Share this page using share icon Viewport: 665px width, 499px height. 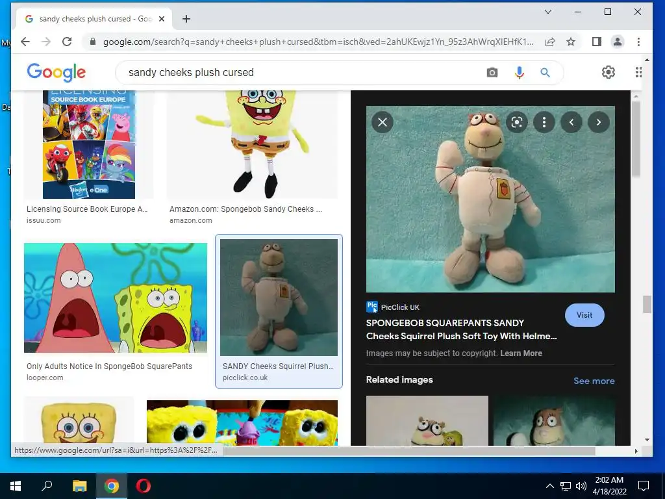pos(550,42)
